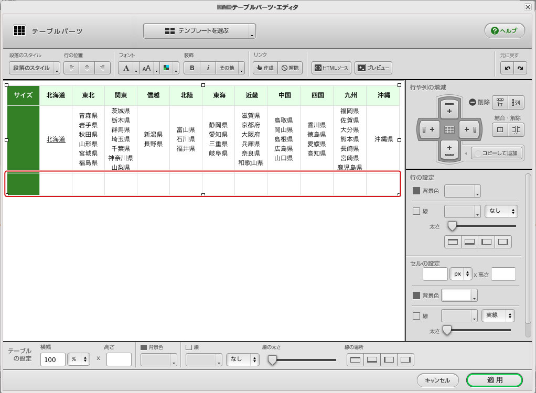The image size is (536, 393).
Task: Select the サイズ header cell
Action: 23,95
